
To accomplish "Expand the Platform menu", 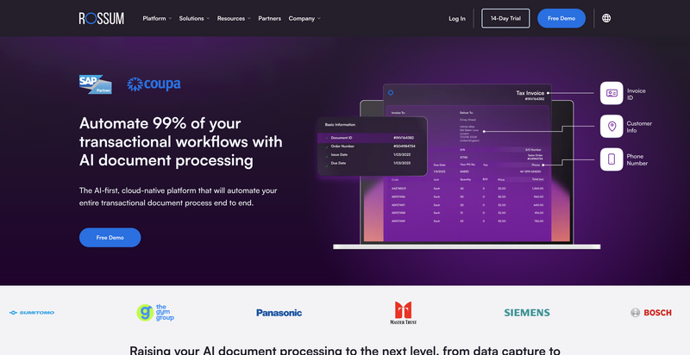I will 157,18.
